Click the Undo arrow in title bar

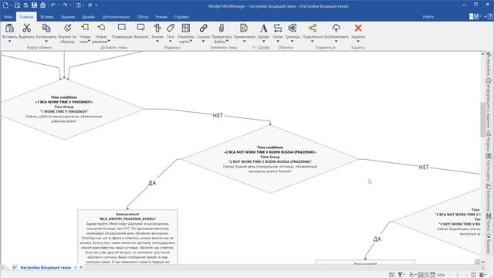(x=53, y=5)
